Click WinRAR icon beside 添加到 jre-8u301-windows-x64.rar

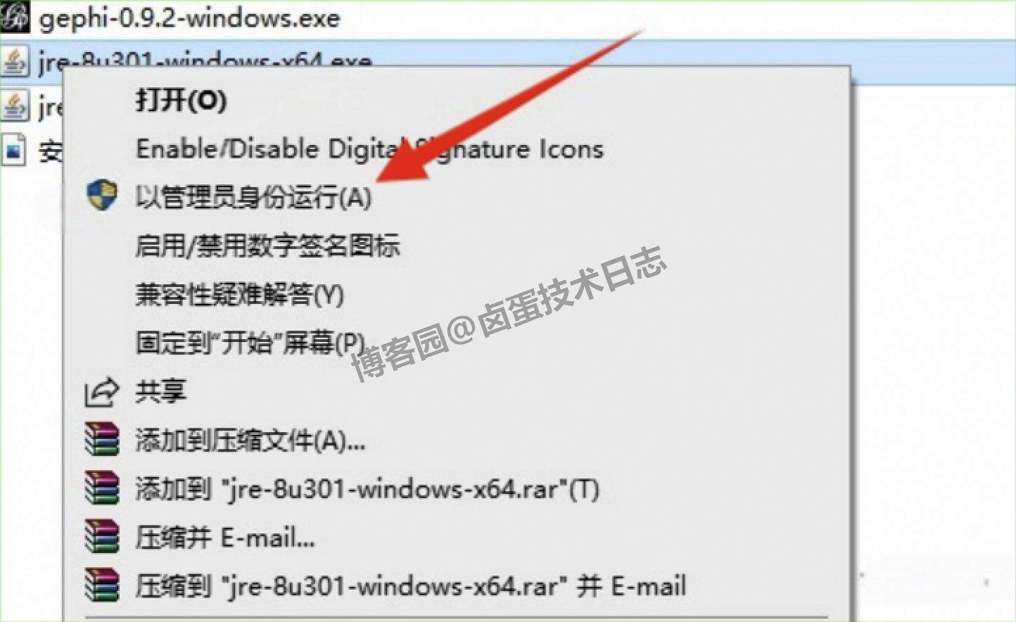[102, 488]
